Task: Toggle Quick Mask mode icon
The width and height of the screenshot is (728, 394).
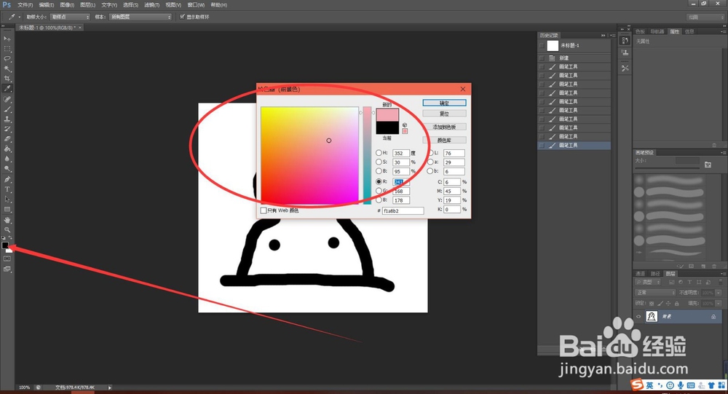Action: point(7,259)
